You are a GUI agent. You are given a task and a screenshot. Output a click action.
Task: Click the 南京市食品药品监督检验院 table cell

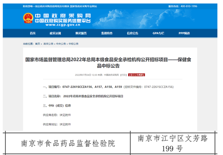click(x=68, y=143)
